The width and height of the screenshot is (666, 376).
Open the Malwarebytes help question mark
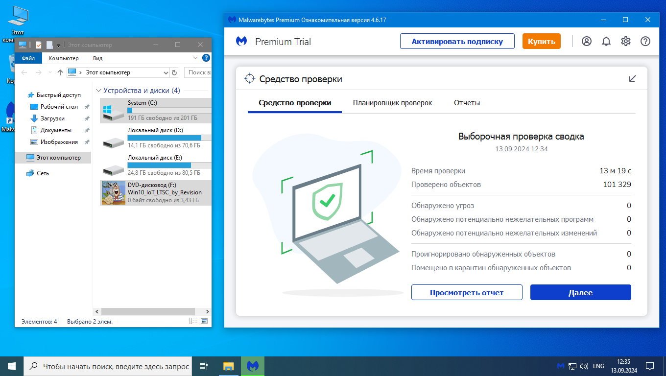tap(645, 41)
